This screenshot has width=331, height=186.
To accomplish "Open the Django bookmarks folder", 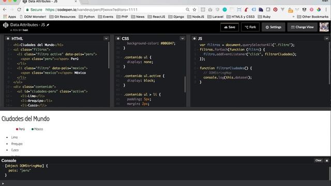I will tap(176, 17).
